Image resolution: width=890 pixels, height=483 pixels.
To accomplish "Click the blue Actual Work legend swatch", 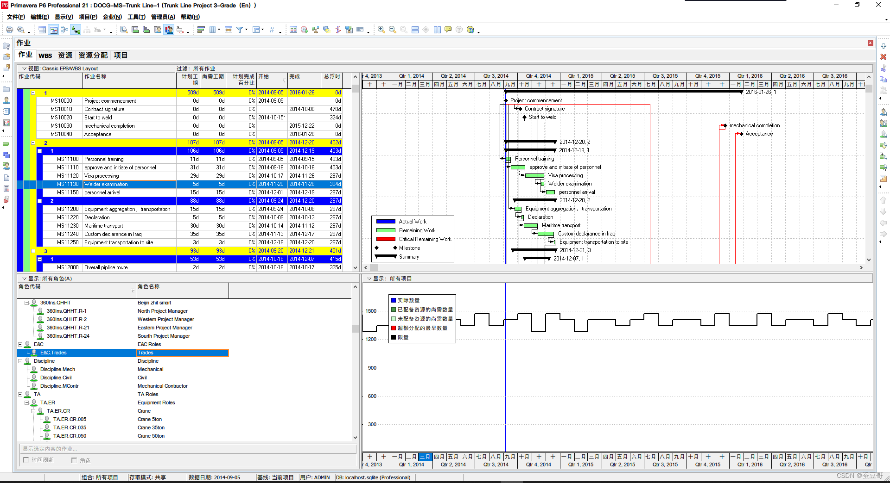I will 386,222.
